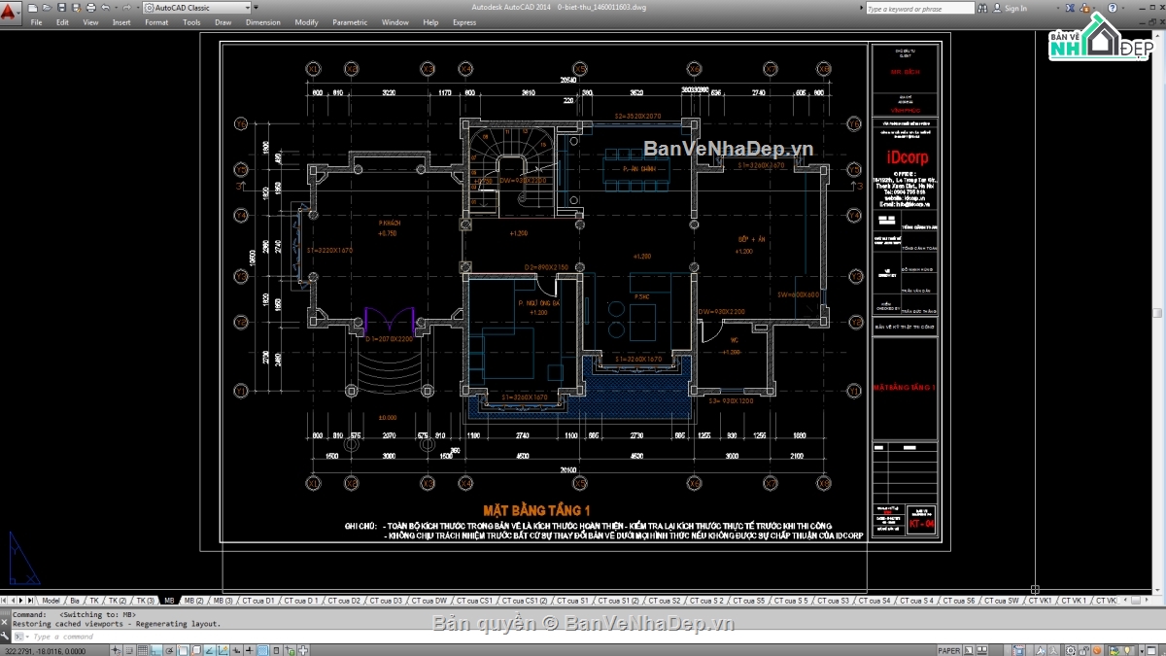Viewport: 1166px width, 656px height.
Task: Switch to the CT cua S1 layout tab
Action: click(x=572, y=601)
